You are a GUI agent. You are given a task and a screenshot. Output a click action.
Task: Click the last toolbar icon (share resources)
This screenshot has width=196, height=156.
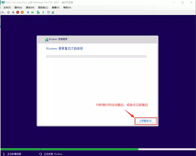pyautogui.click(x=53, y=12)
